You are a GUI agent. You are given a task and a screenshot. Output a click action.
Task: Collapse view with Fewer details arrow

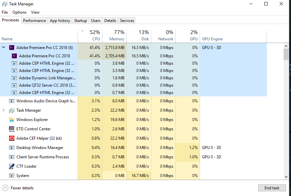(x=5, y=188)
